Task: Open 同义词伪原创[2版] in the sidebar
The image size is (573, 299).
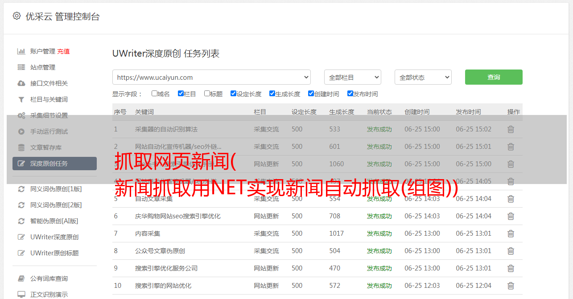Action: [56, 205]
